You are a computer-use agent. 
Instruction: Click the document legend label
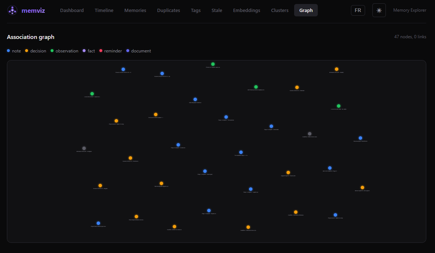[x=141, y=51]
